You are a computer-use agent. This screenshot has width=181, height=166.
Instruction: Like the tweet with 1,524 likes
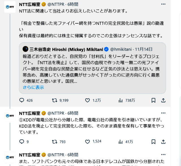[x=88, y=142]
